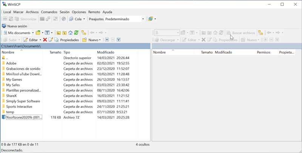Expand the local Editar dropdown arrow
The height and width of the screenshot is (153, 302).
40,40
